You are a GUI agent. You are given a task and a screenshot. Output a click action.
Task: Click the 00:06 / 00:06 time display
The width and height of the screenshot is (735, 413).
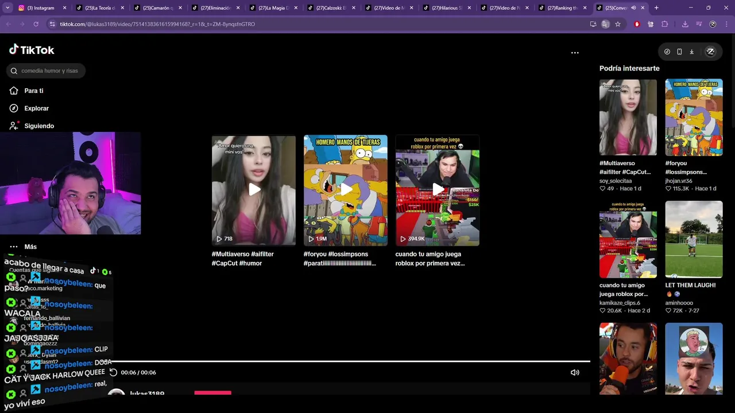(138, 372)
